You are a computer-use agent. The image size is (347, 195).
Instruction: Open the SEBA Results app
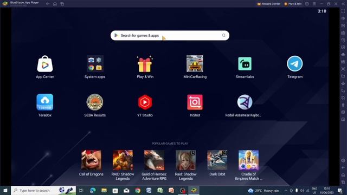coord(95,102)
